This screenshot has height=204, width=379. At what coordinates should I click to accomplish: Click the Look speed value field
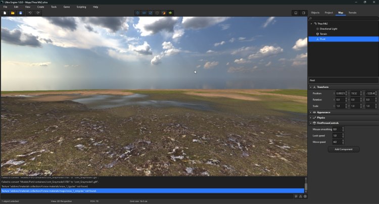337,135
